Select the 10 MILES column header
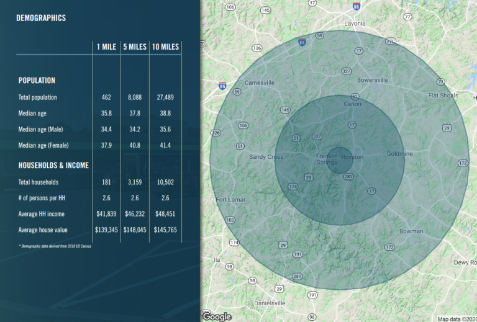The height and width of the screenshot is (322, 477). [x=165, y=47]
